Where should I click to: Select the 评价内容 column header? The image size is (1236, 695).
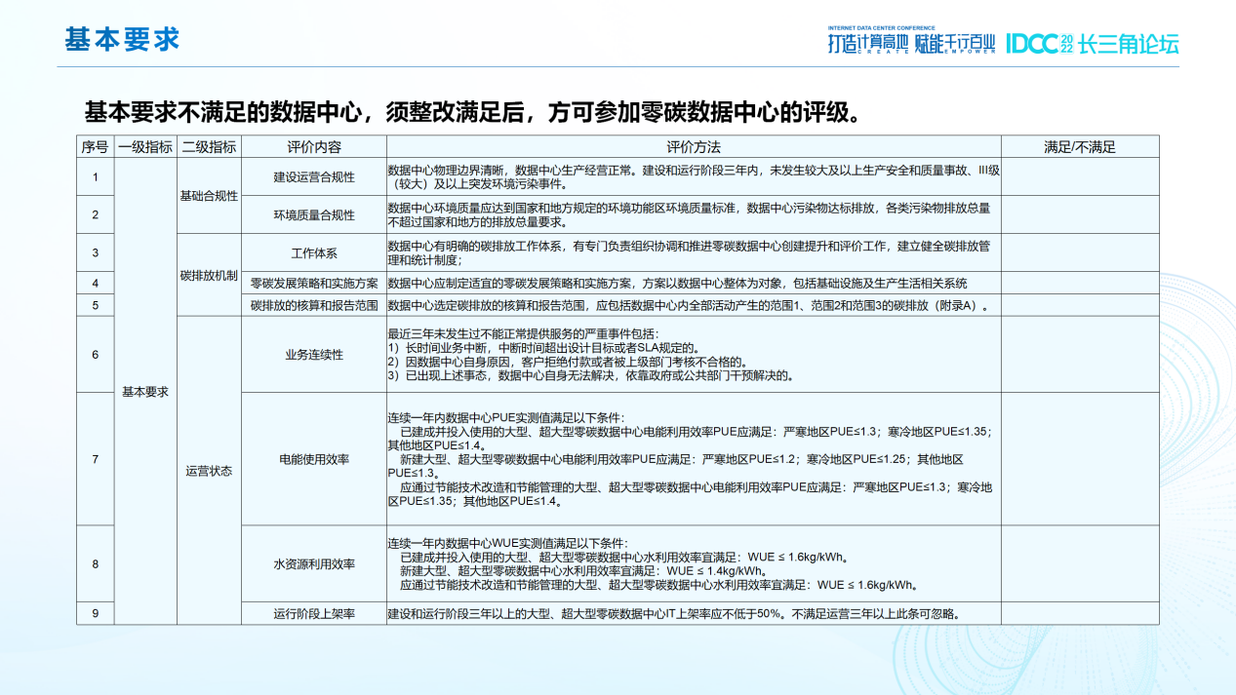[x=314, y=147]
